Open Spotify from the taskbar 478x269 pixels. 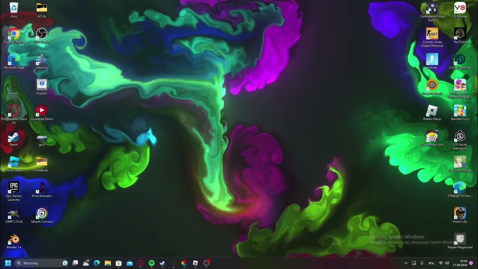[151, 263]
